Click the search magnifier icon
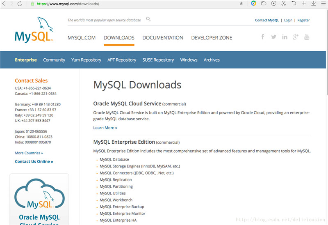Image resolution: width=328 pixels, height=225 pixels. click(148, 19)
